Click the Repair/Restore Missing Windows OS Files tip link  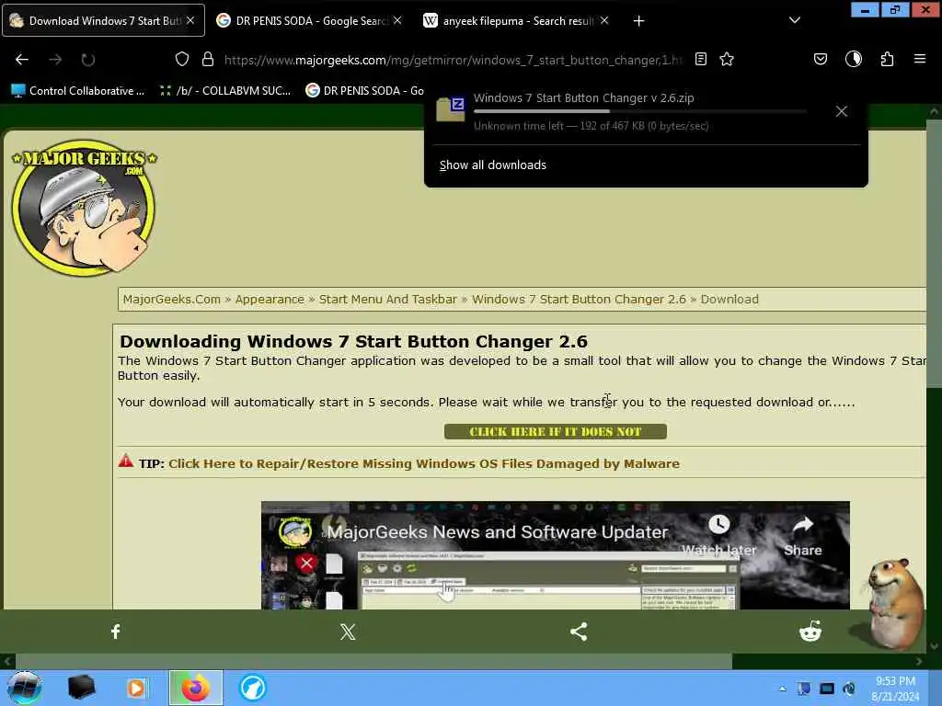pyautogui.click(x=424, y=463)
